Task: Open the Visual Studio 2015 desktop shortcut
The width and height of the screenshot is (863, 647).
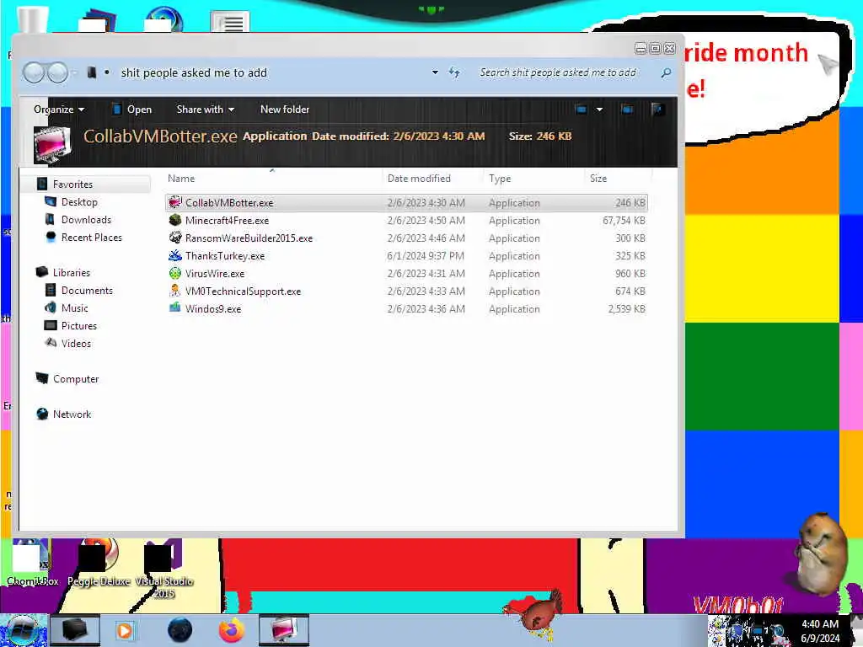Action: pos(164,569)
